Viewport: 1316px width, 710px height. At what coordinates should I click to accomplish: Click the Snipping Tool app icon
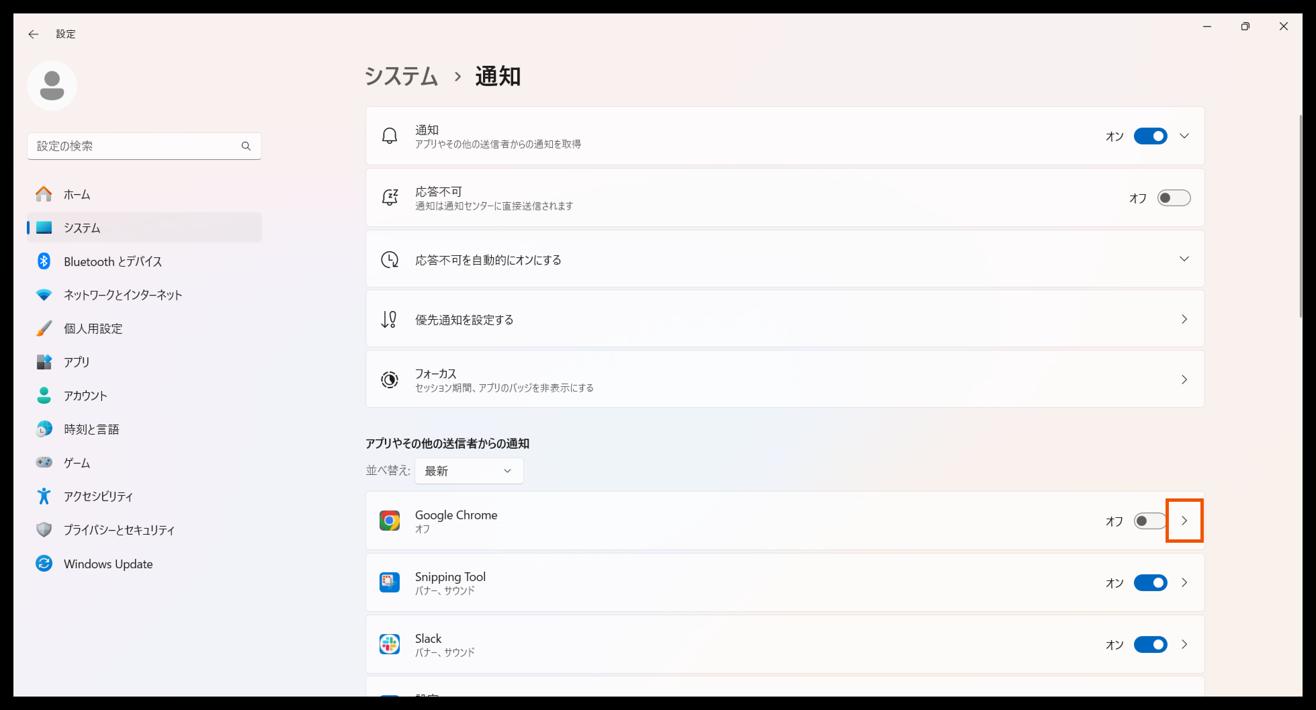pos(389,582)
